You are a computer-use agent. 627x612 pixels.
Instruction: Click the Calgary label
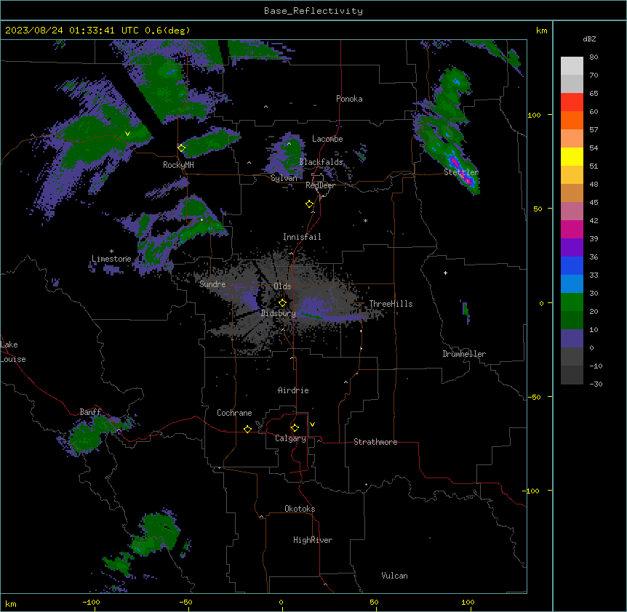point(290,438)
